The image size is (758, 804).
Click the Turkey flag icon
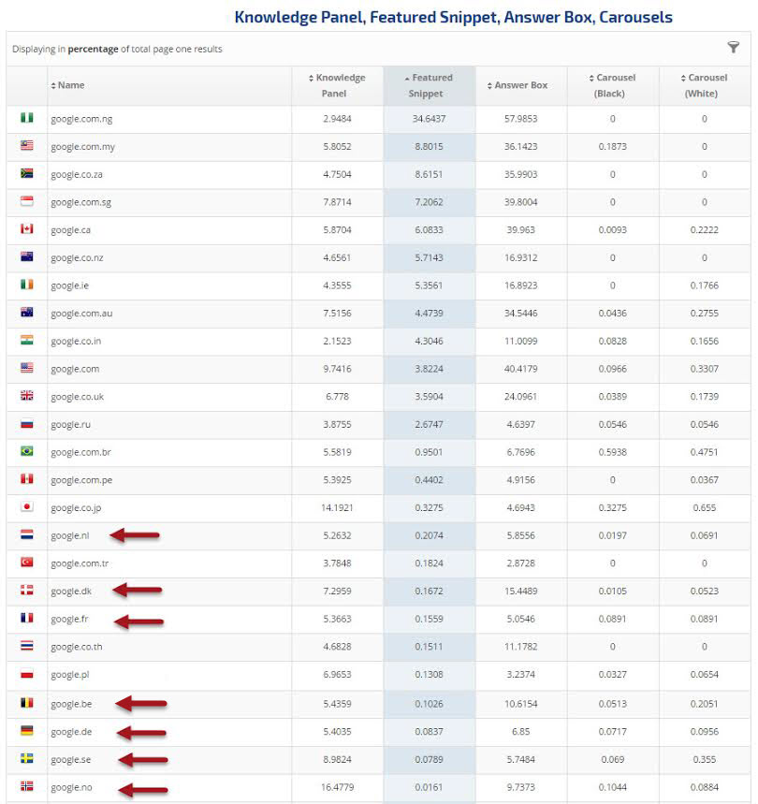click(x=27, y=563)
